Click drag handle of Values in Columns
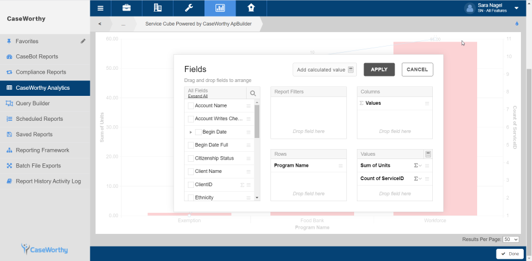Viewport: 532px width, 261px height. 427,104
